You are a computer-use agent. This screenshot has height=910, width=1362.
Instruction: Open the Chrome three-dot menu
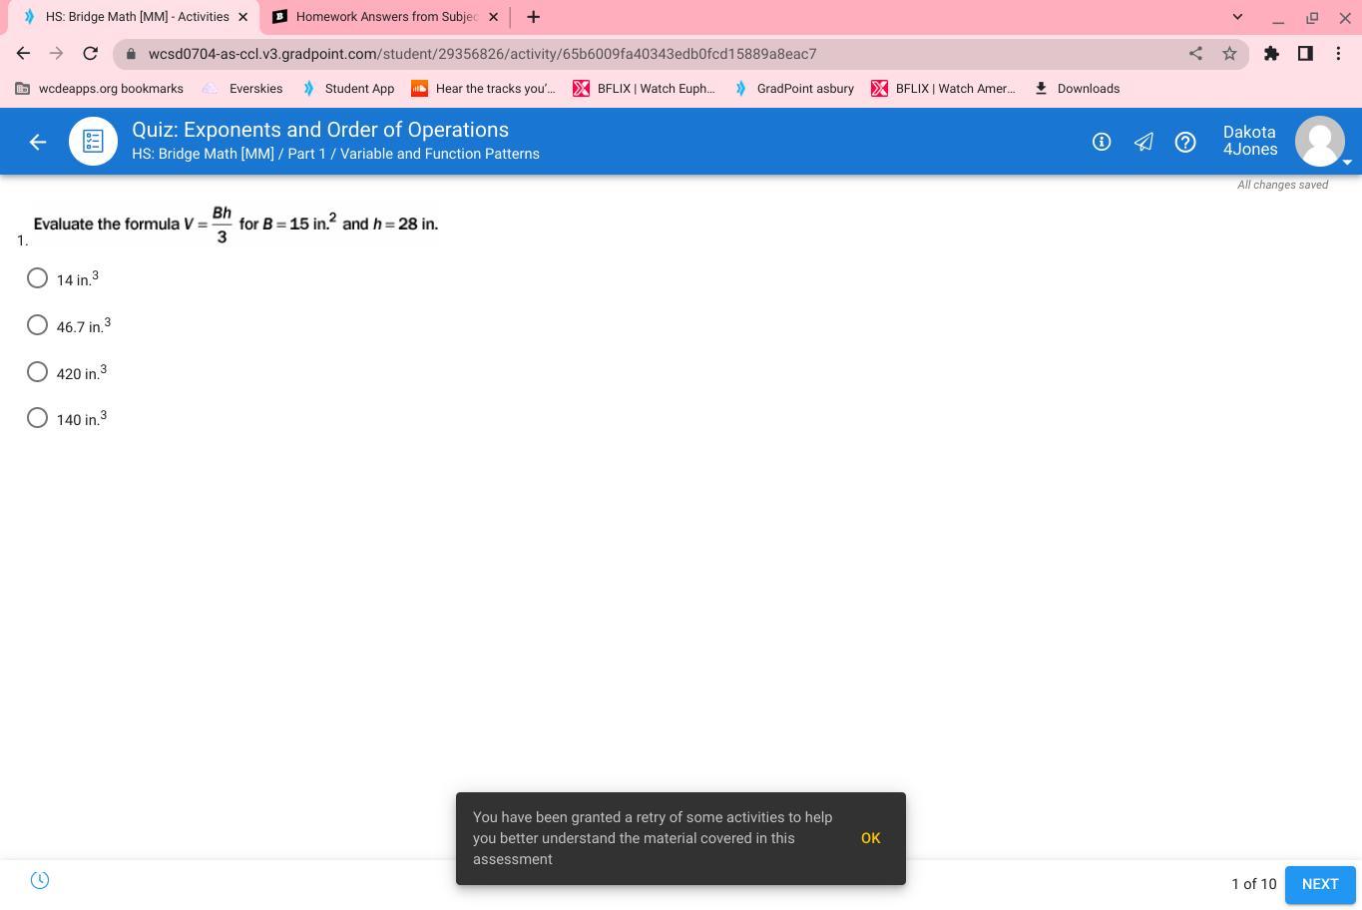(x=1338, y=54)
